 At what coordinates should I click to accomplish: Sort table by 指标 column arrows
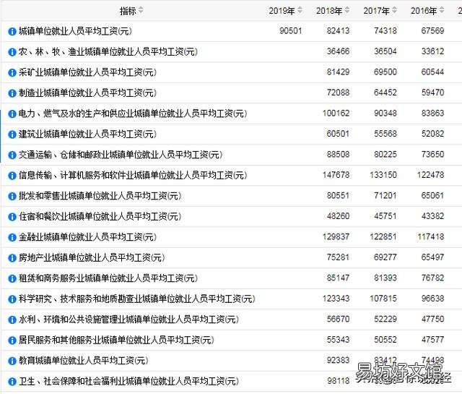click(141, 10)
